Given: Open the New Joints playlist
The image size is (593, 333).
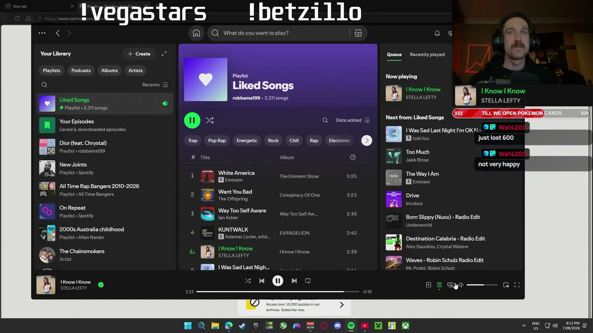Looking at the screenshot, I should pyautogui.click(x=105, y=168).
